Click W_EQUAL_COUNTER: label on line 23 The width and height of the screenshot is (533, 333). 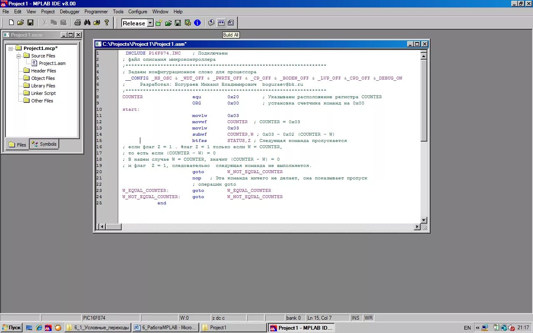coord(145,191)
